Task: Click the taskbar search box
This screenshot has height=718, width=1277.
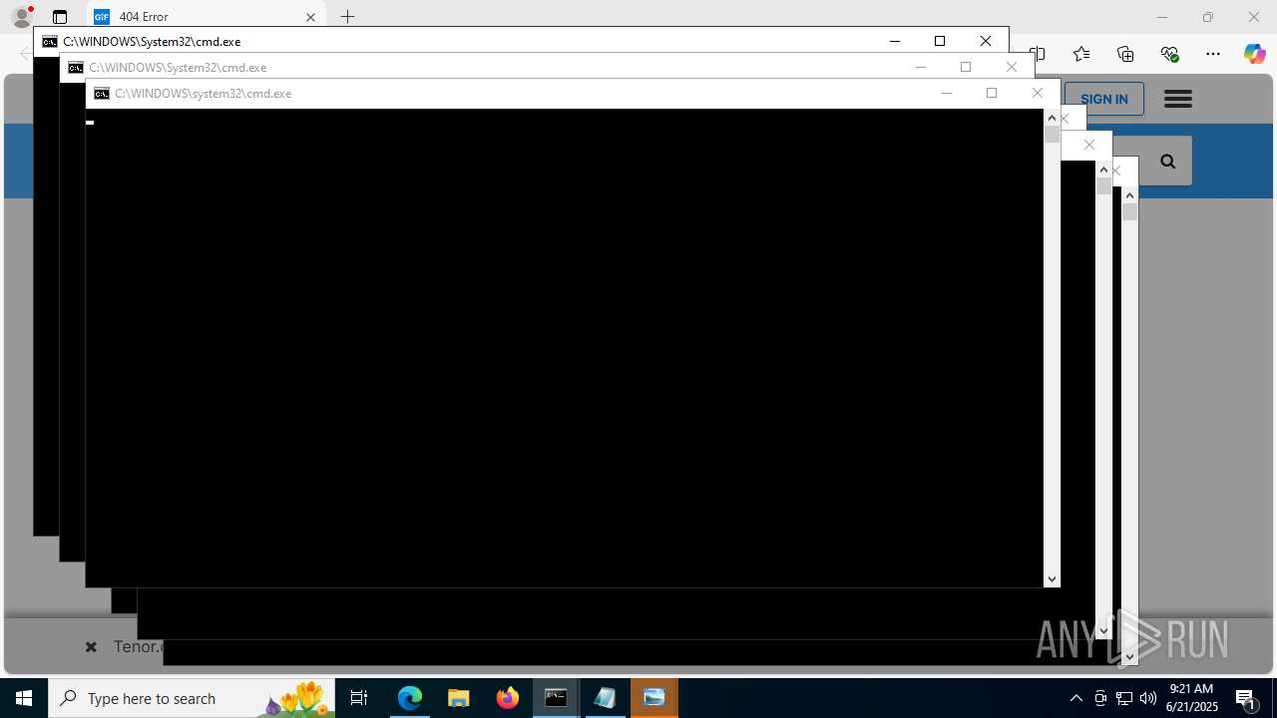Action: 192,698
